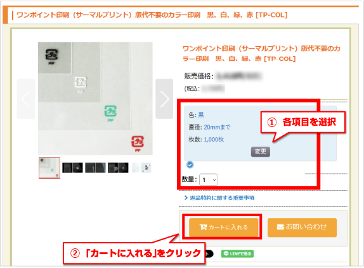364x268 pixels.
Task: Click the 20mmまで diameter value
Action: (217, 127)
